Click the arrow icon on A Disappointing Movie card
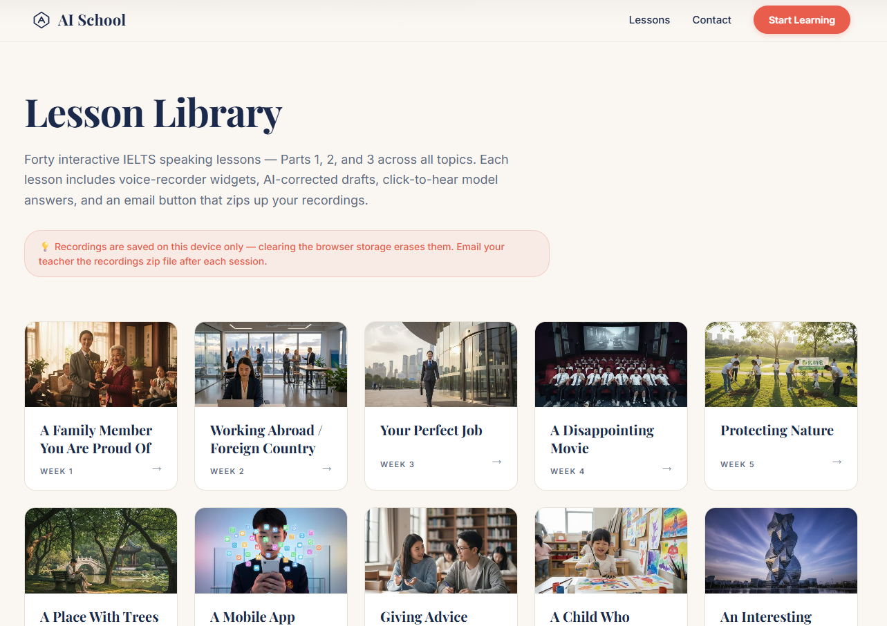This screenshot has width=887, height=626. pos(667,468)
